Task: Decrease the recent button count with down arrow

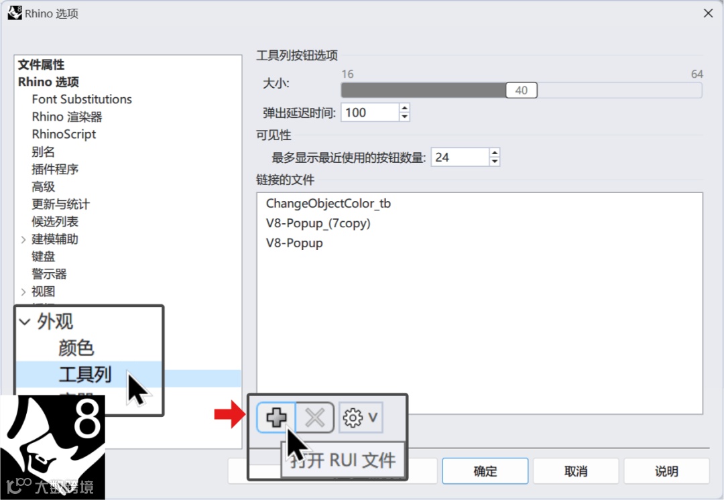Action: coord(495,162)
